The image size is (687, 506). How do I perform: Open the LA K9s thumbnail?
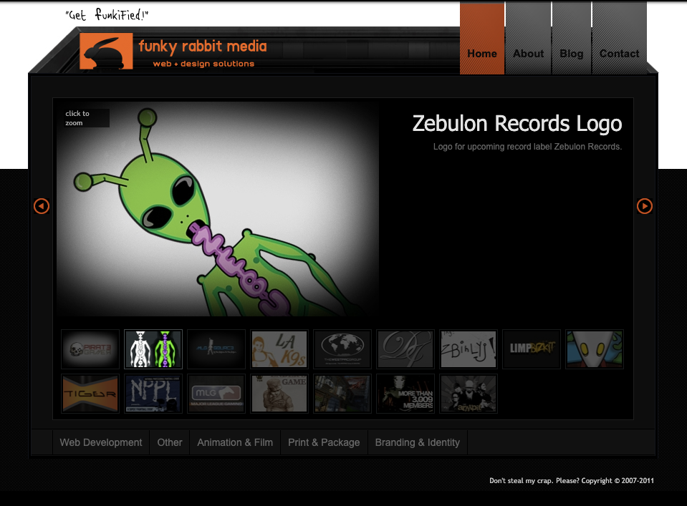pos(279,349)
